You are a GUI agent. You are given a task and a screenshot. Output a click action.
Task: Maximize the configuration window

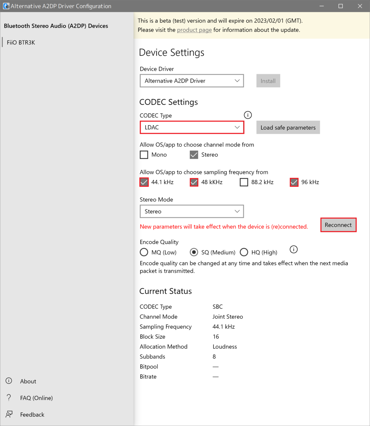click(340, 6)
